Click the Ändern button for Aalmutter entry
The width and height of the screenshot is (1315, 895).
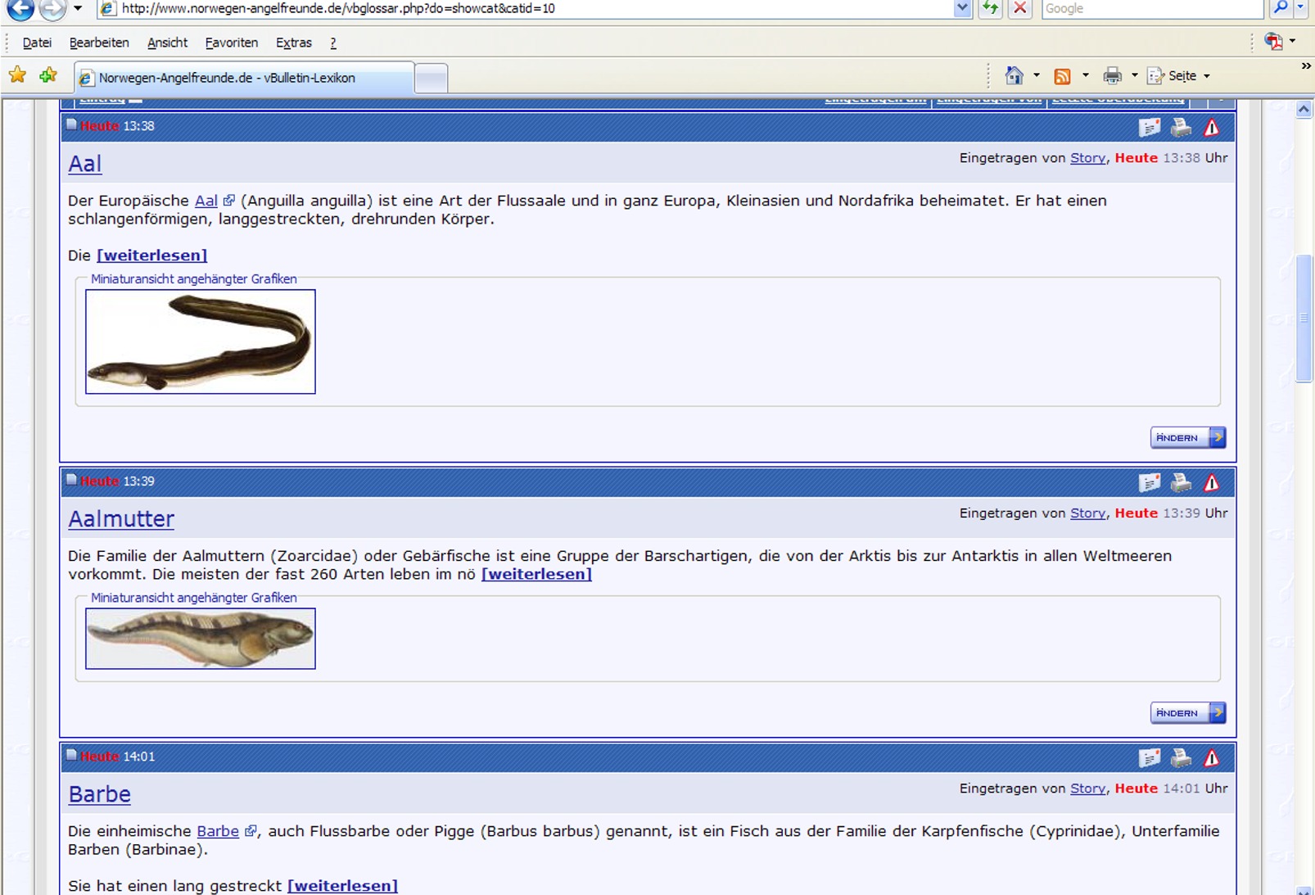click(x=1187, y=712)
